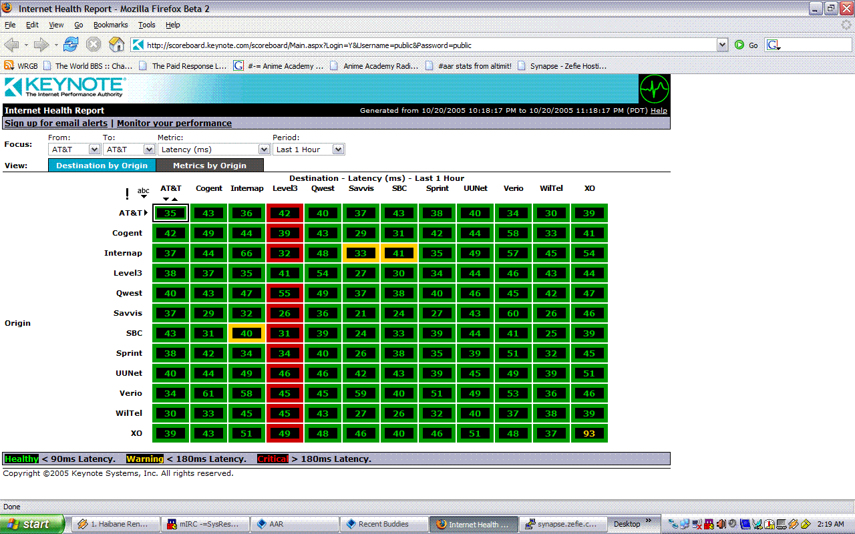This screenshot has width=855, height=534.
Task: Click the Windows Start button
Action: (x=32, y=524)
